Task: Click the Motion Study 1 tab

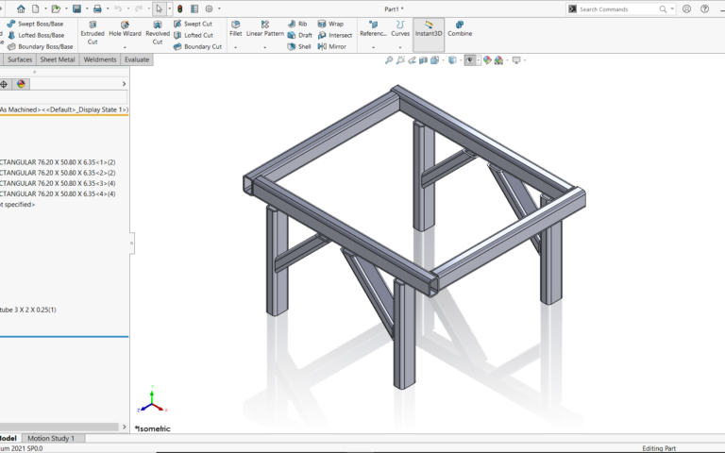Action: point(53,438)
